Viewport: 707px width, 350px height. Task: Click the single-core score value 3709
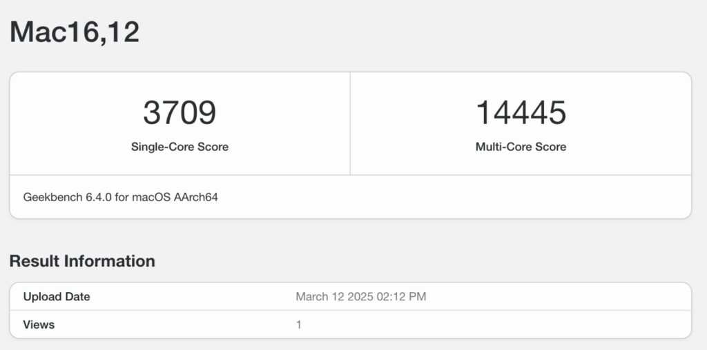(x=180, y=113)
